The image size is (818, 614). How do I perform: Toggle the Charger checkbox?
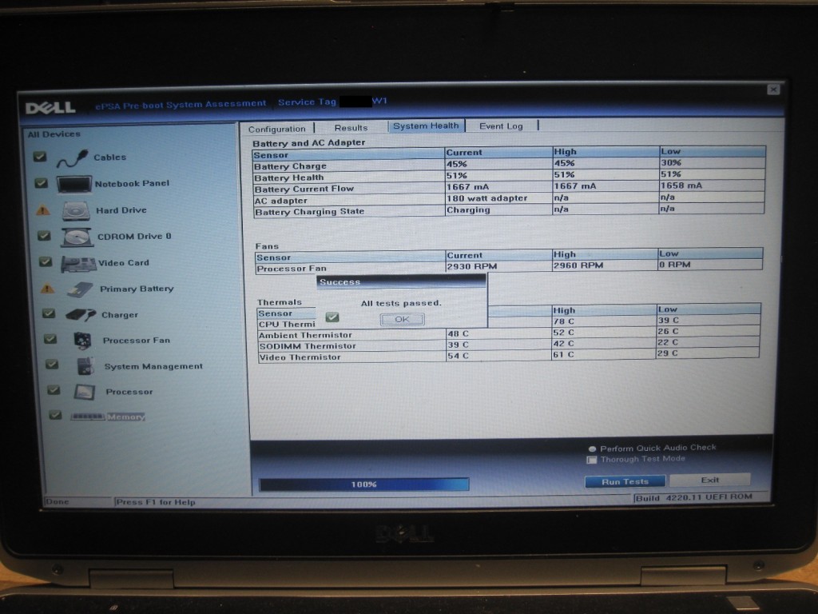tap(49, 313)
